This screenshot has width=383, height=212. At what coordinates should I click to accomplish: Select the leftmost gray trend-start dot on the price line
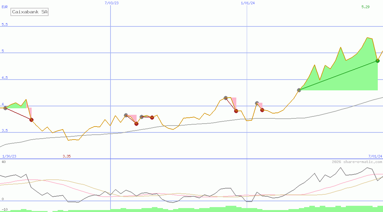(x=5, y=108)
